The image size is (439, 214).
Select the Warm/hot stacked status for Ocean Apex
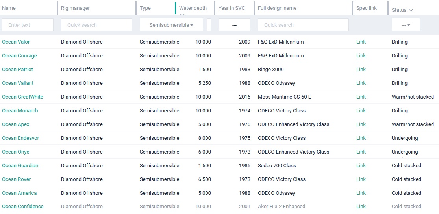tap(413, 124)
